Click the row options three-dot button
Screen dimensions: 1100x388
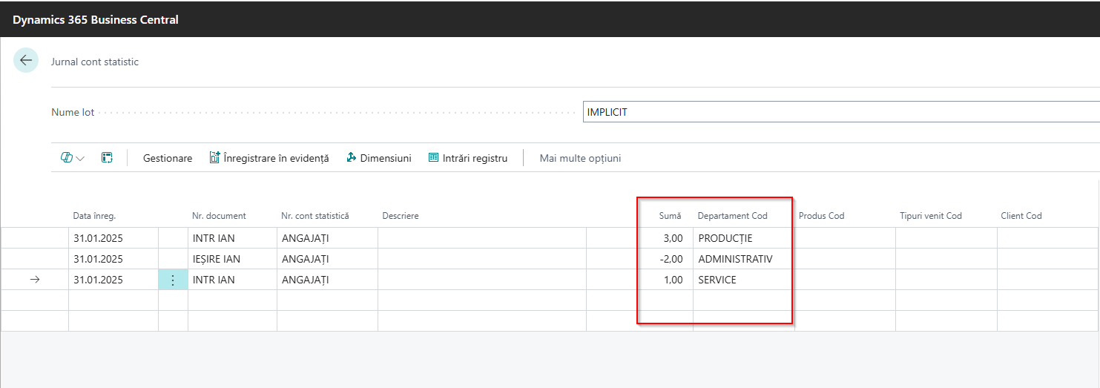[x=173, y=280]
